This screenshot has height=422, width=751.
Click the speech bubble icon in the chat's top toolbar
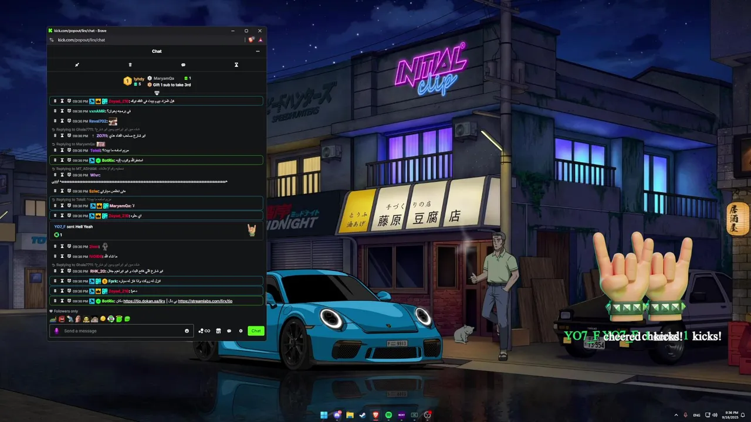click(183, 65)
